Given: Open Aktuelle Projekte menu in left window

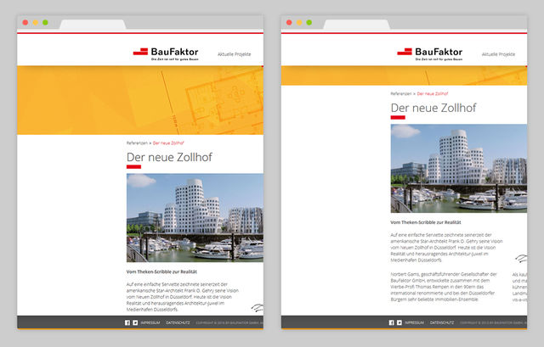Looking at the screenshot, I should click(x=235, y=54).
